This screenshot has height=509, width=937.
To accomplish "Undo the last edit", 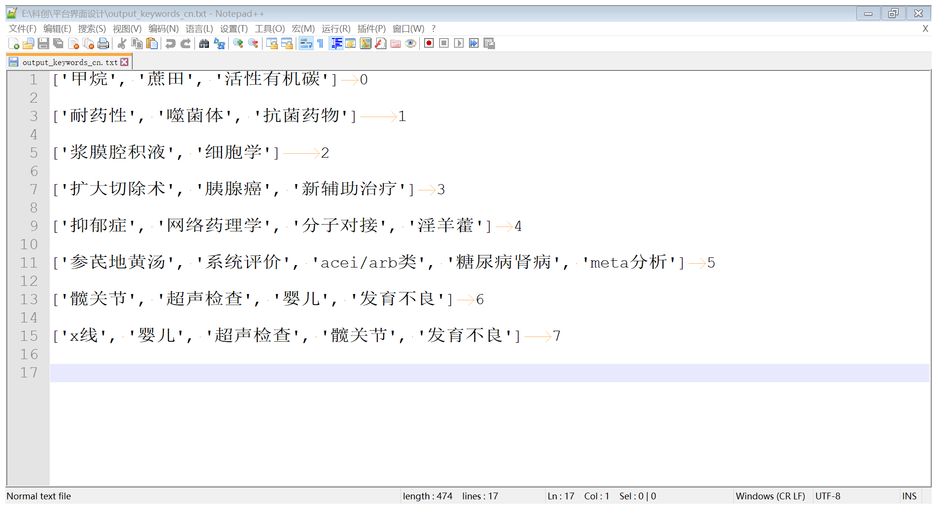I will click(170, 44).
